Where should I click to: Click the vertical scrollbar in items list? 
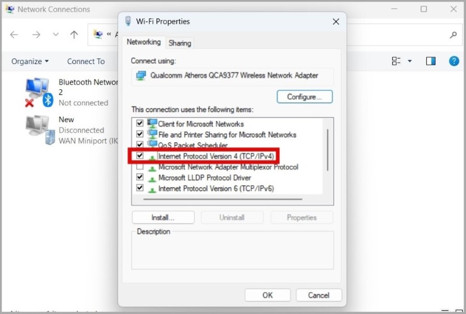click(x=328, y=150)
